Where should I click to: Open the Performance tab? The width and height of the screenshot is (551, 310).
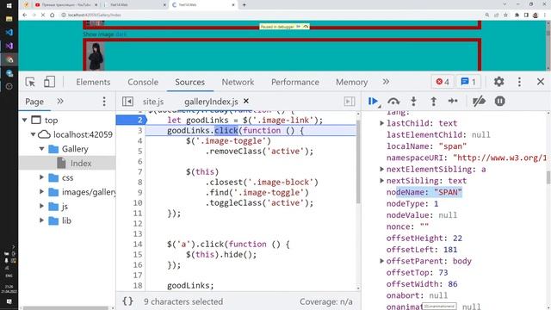coord(295,82)
